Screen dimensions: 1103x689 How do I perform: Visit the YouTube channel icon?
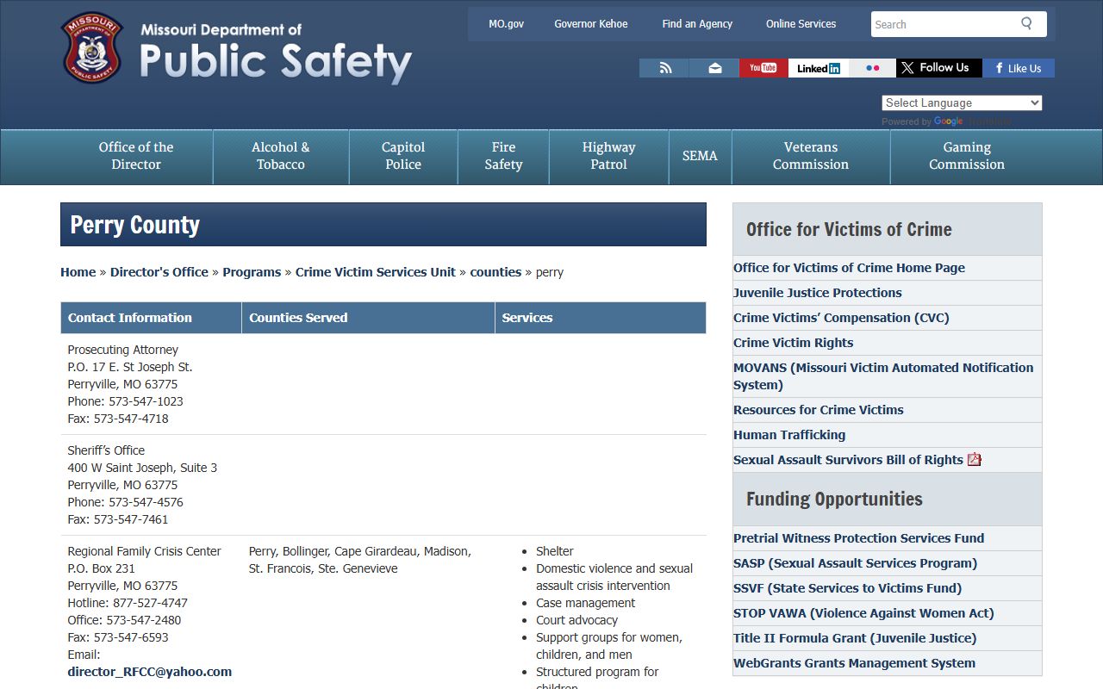click(763, 68)
